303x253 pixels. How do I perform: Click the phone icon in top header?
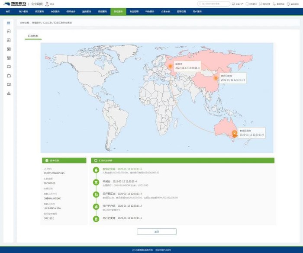click(x=274, y=4)
